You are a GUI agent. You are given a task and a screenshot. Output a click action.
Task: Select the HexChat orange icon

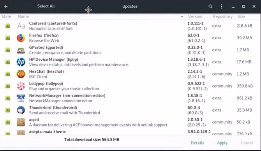pos(21,74)
